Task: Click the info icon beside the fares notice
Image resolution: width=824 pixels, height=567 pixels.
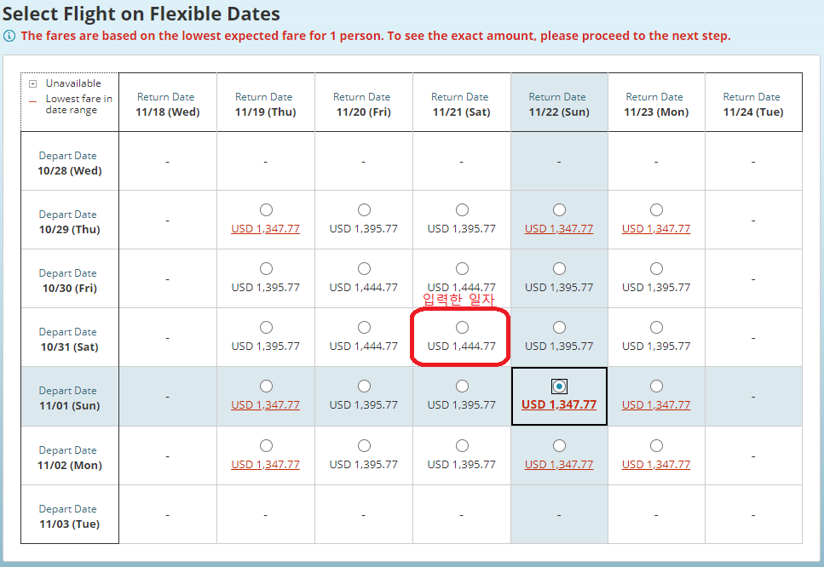Action: coord(9,36)
